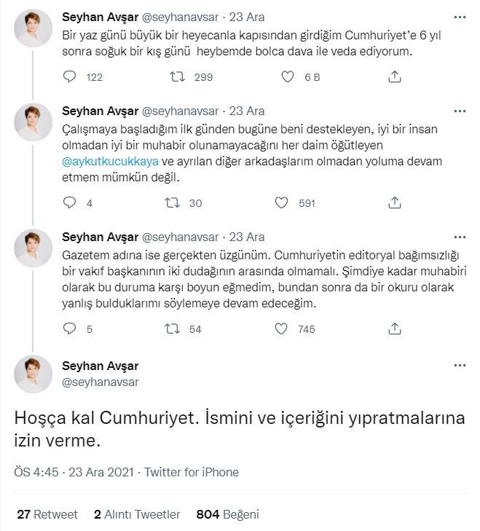Open more options on the main tweet
The width and height of the screenshot is (480, 531).
(459, 366)
